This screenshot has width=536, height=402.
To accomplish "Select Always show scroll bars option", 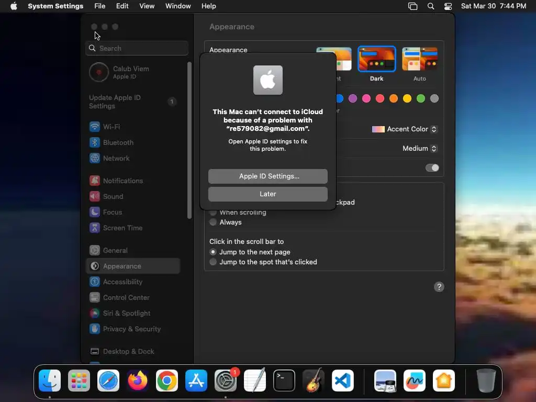I will [x=213, y=222].
